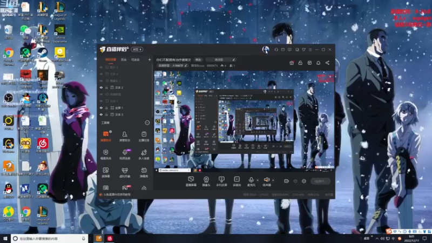
Task: Expand the speaker options arrow
Action: click(x=273, y=180)
